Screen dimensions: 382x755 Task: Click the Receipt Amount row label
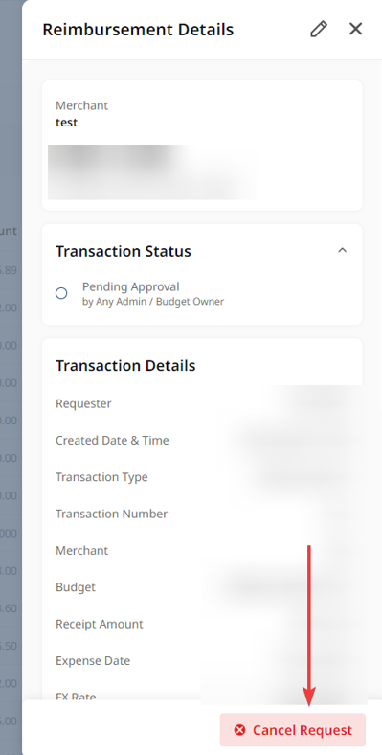pos(100,624)
